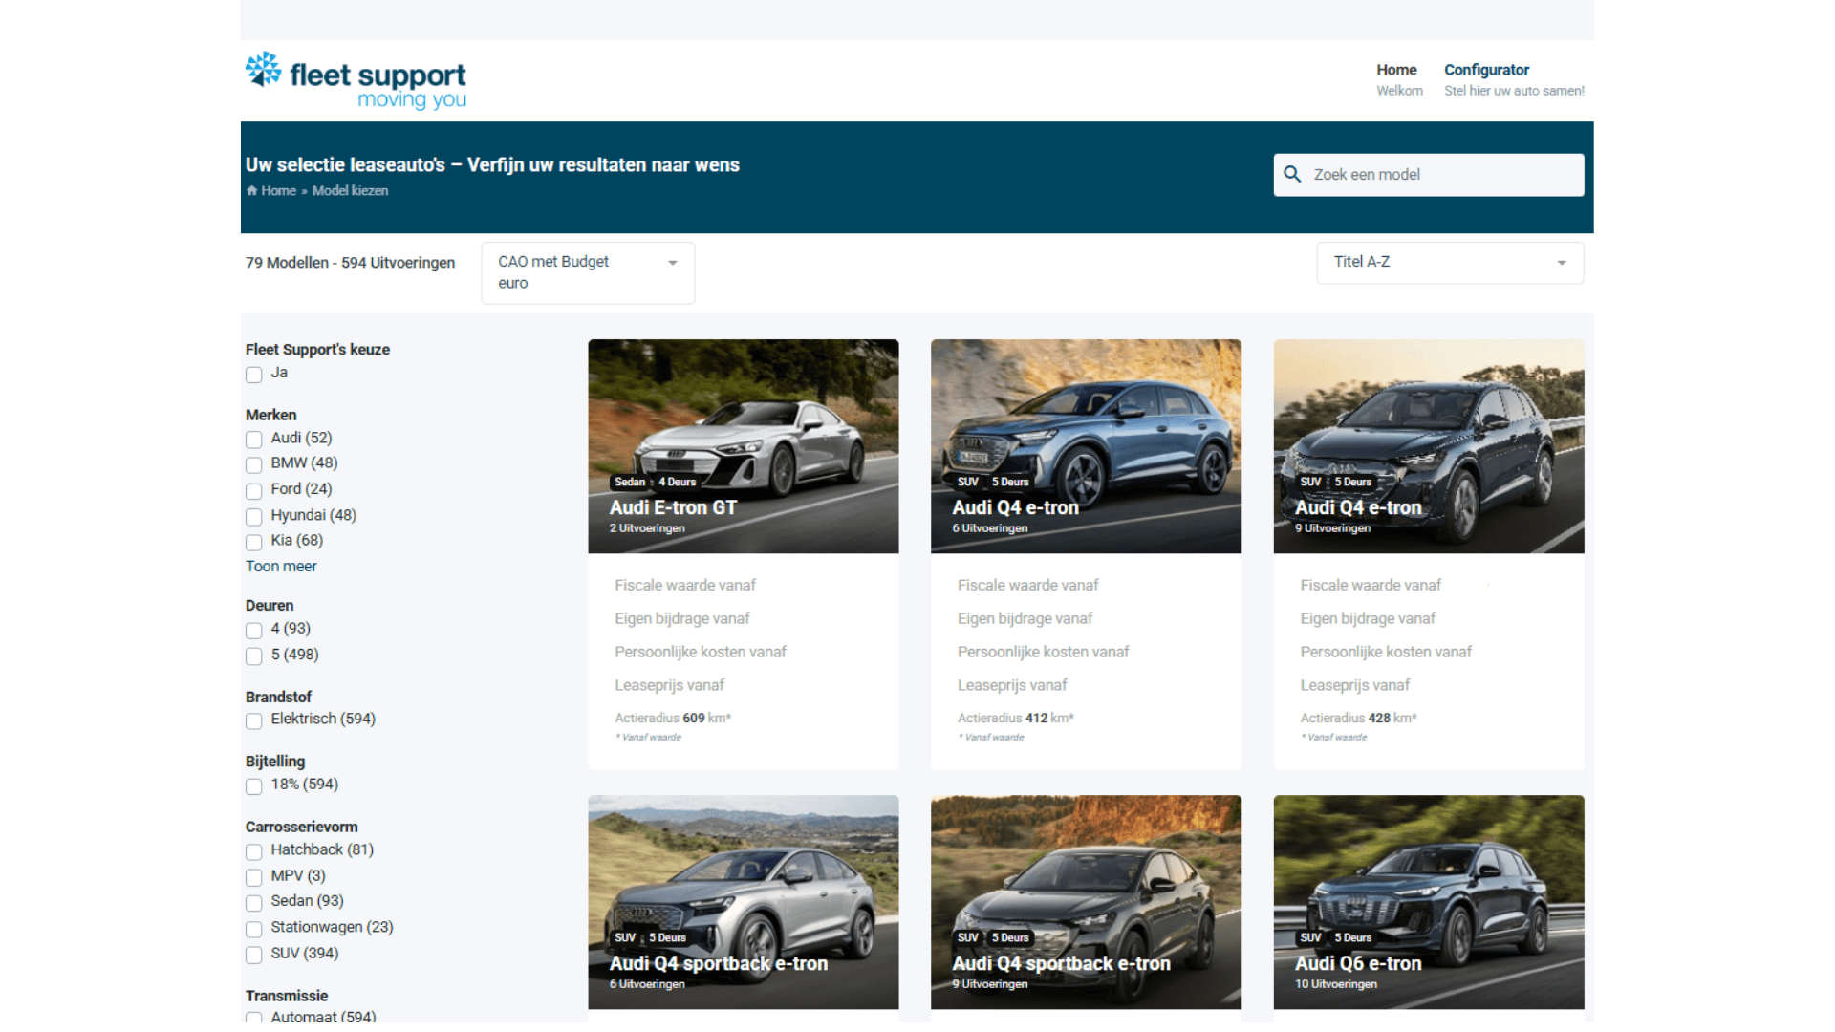The height and width of the screenshot is (1032, 1835).
Task: Check the Sedan (93) body type filter
Action: (x=253, y=903)
